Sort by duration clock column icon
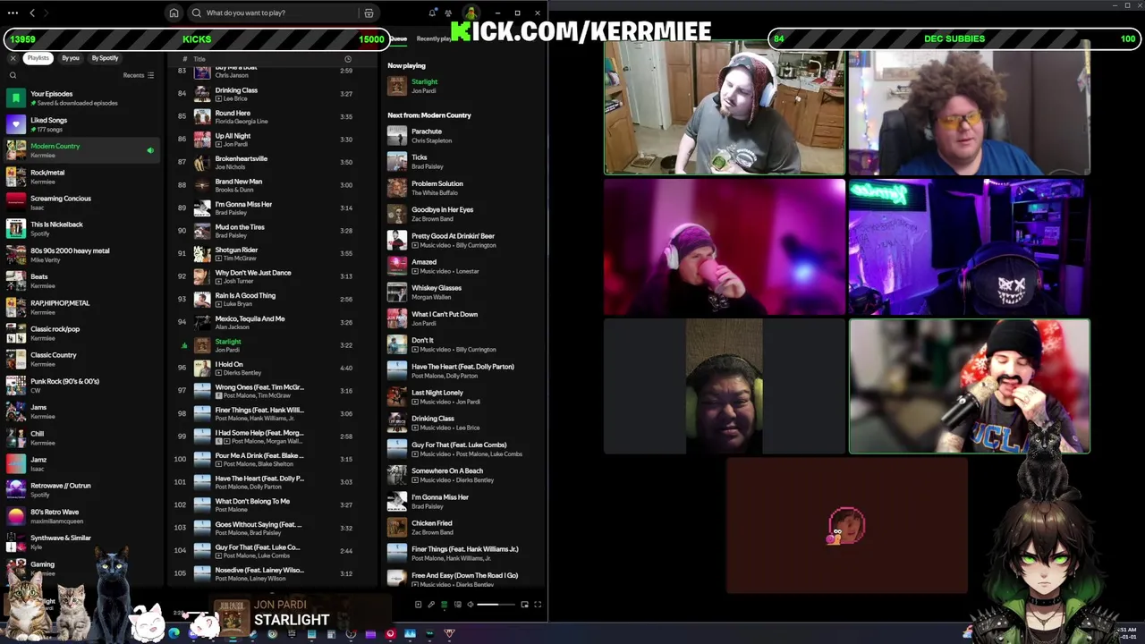The width and height of the screenshot is (1145, 644). coord(348,59)
